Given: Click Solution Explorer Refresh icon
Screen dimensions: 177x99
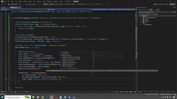Looking at the screenshot, I should (x=147, y=10).
